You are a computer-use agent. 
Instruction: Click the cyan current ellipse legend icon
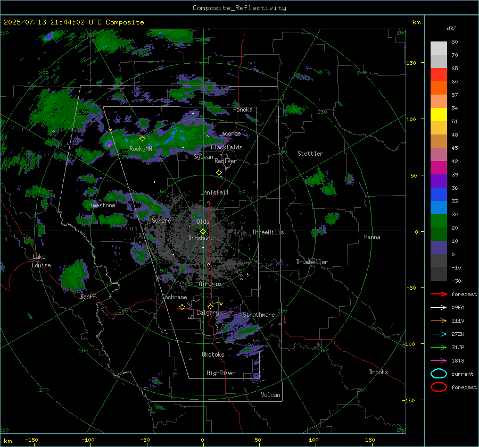(x=439, y=374)
